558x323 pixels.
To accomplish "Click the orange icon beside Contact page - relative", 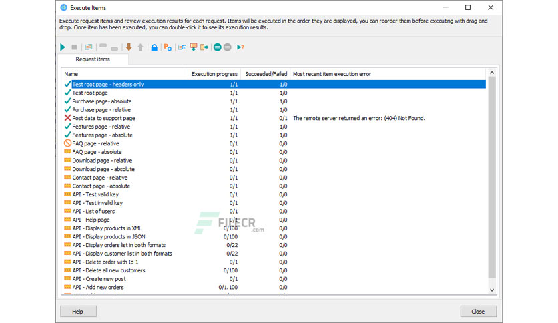I will (67, 177).
